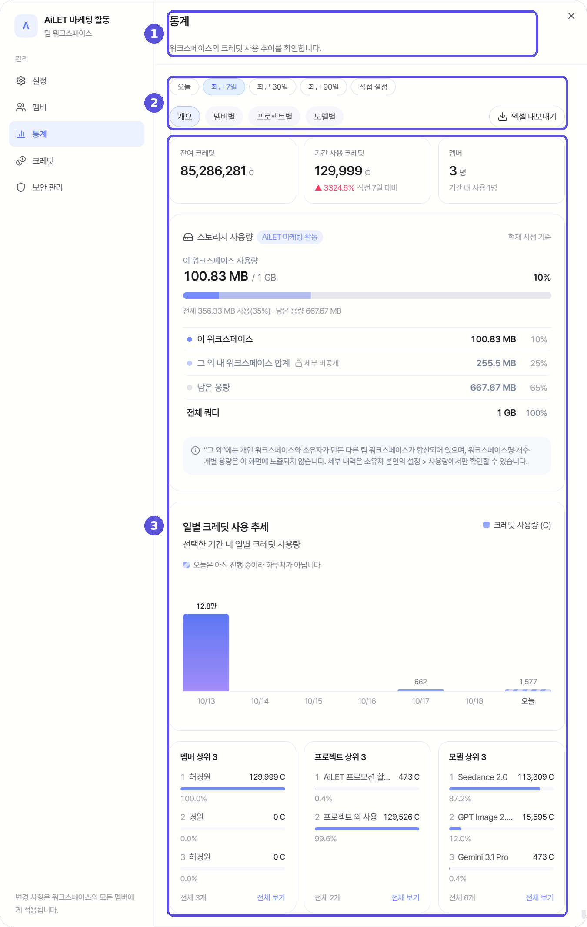This screenshot has width=587, height=927.
Task: Open 전체 보기 in 프로젝트 상위 3
Action: point(405,897)
